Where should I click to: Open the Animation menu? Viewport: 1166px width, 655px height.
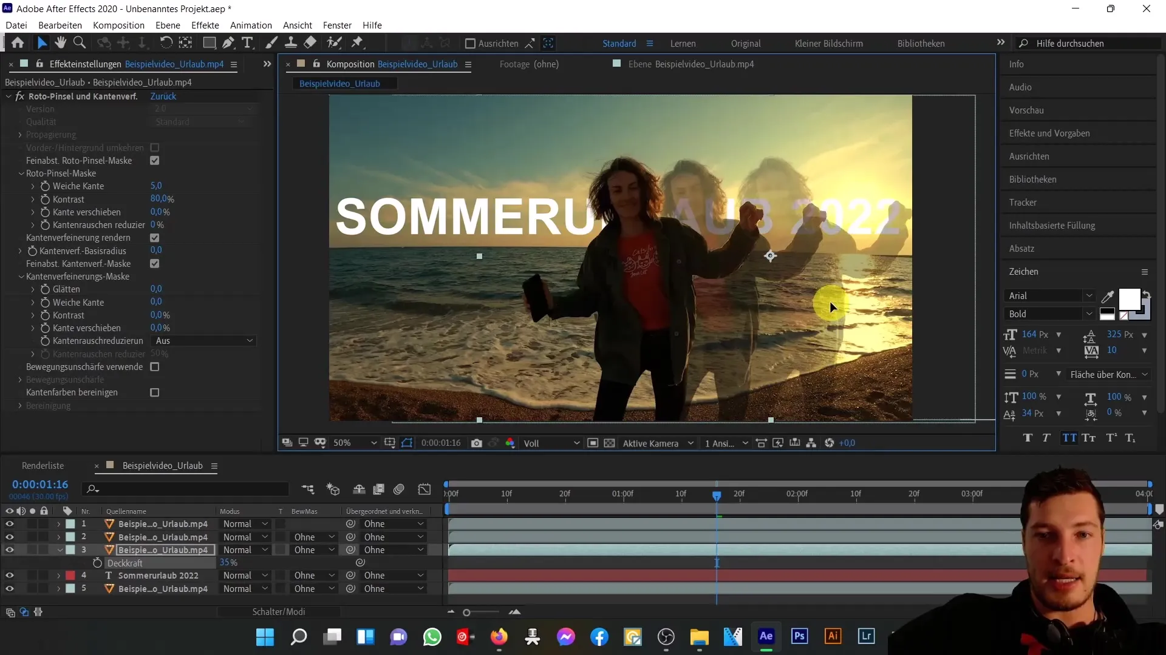pyautogui.click(x=251, y=25)
